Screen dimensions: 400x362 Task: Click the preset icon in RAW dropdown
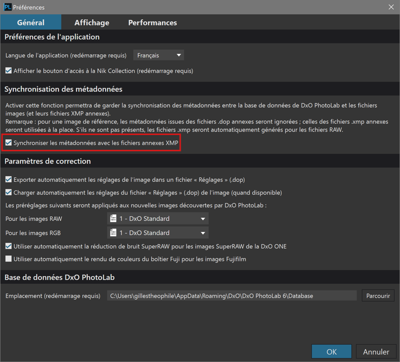click(x=113, y=219)
